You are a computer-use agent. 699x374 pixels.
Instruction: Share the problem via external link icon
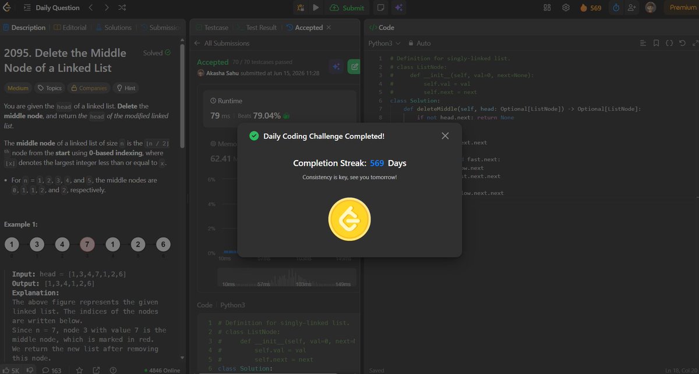(96, 370)
